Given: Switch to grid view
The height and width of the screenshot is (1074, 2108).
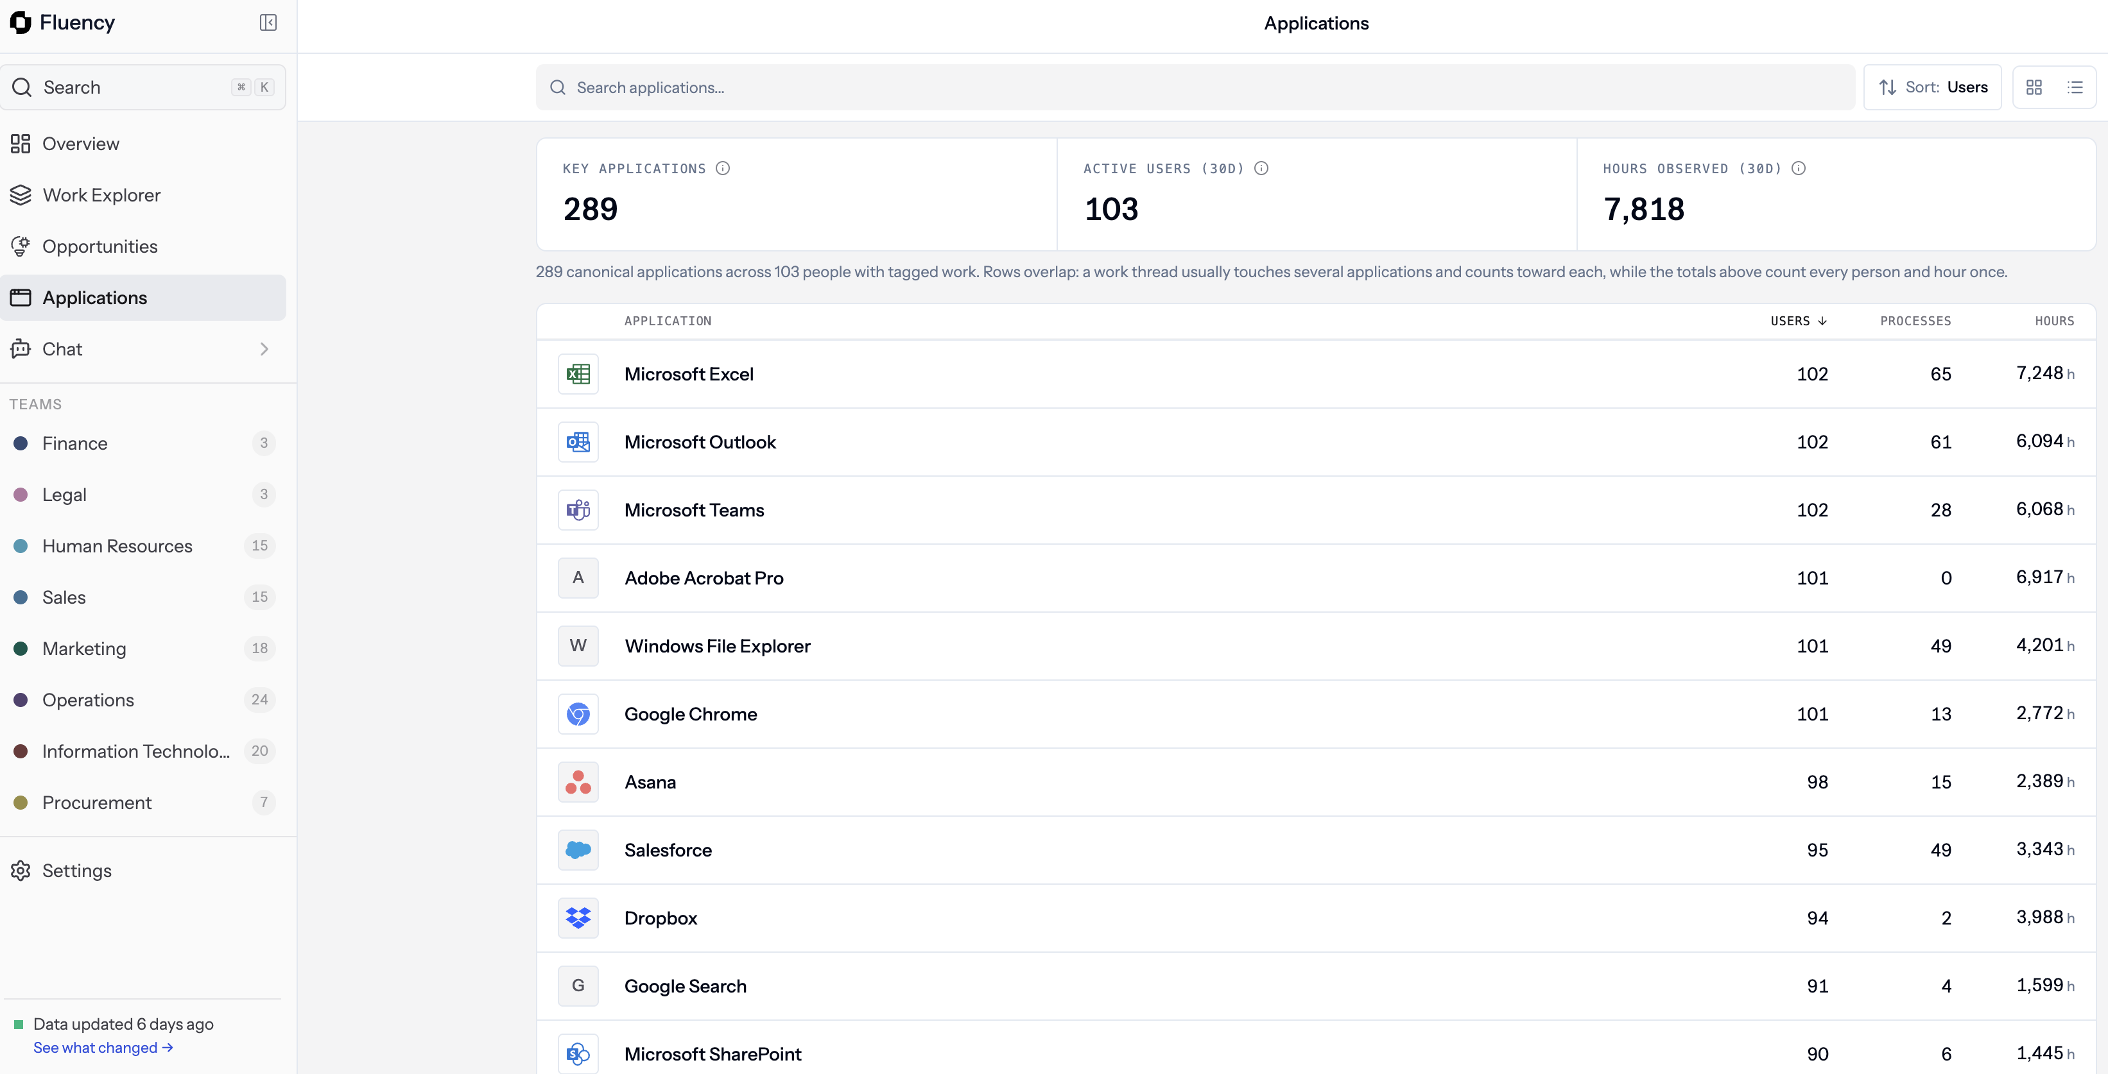Looking at the screenshot, I should (2034, 87).
